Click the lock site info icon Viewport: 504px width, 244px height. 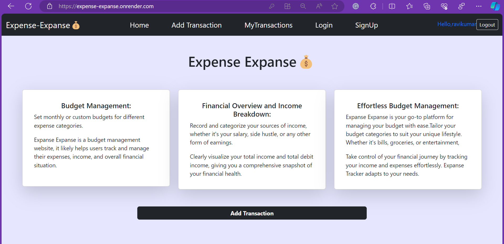[50, 6]
